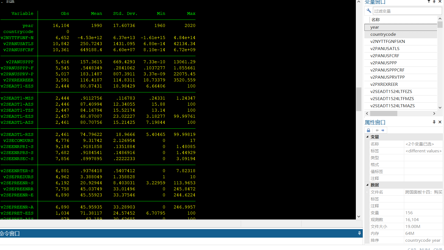Click the filter funnel icon in variables panel
The width and height of the screenshot is (444, 250).
[x=429, y=1]
